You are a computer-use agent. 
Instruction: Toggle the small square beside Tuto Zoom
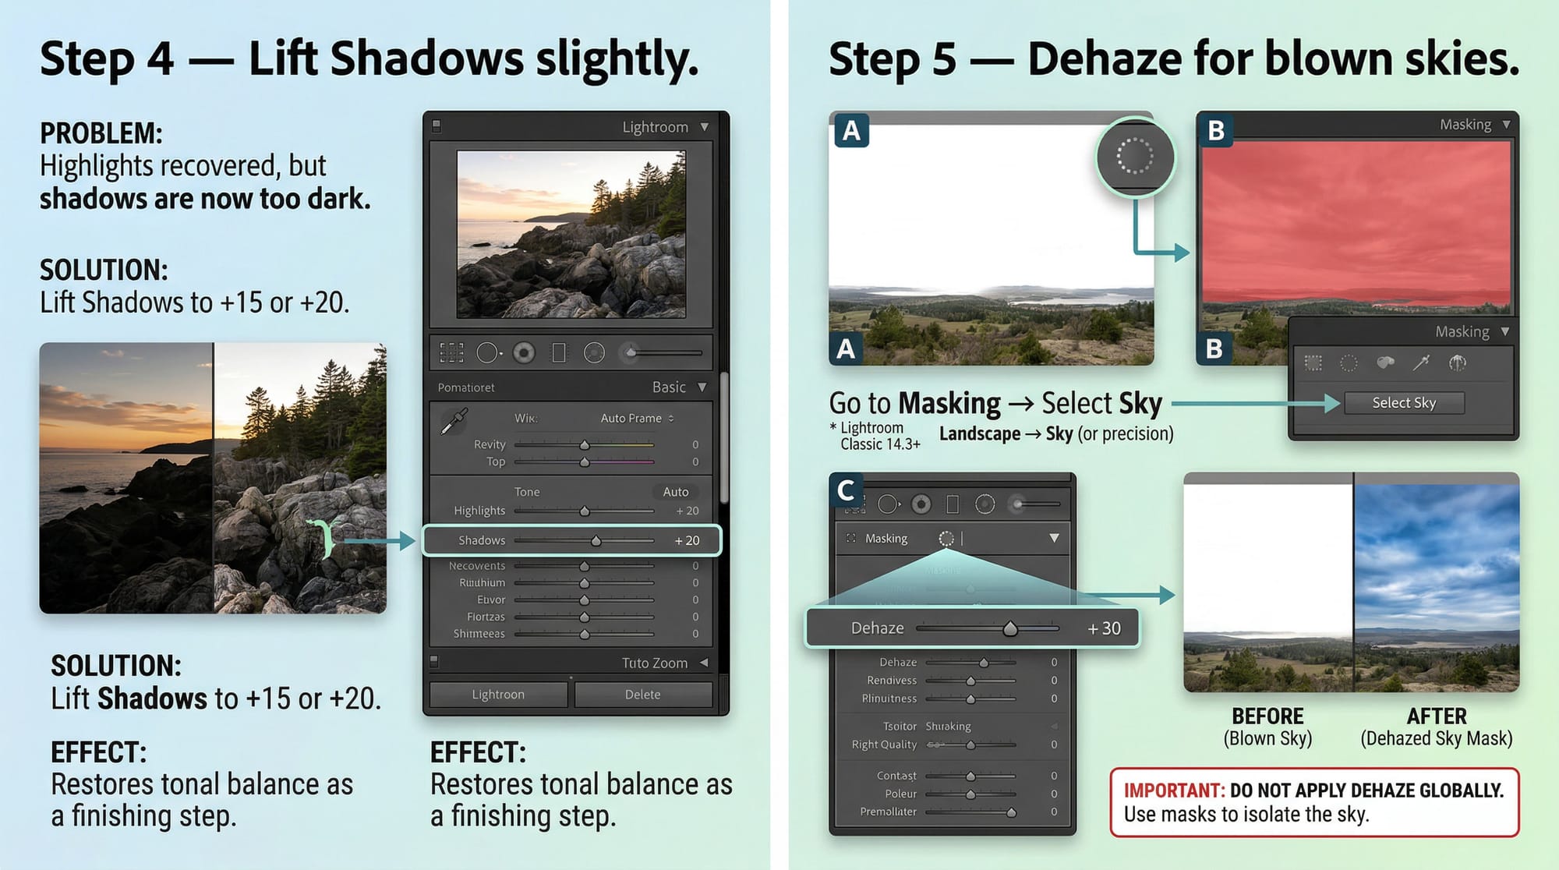pyautogui.click(x=435, y=661)
